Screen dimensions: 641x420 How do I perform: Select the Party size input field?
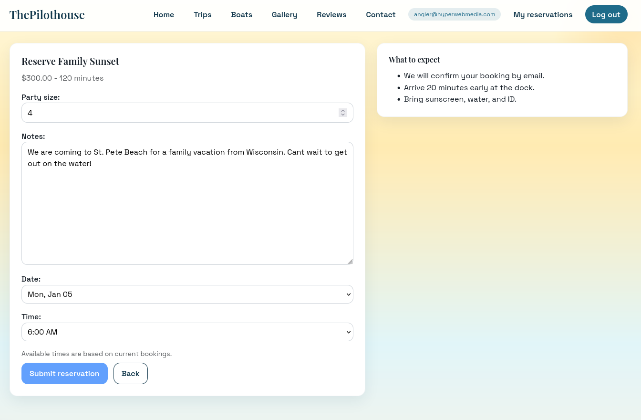181,113
